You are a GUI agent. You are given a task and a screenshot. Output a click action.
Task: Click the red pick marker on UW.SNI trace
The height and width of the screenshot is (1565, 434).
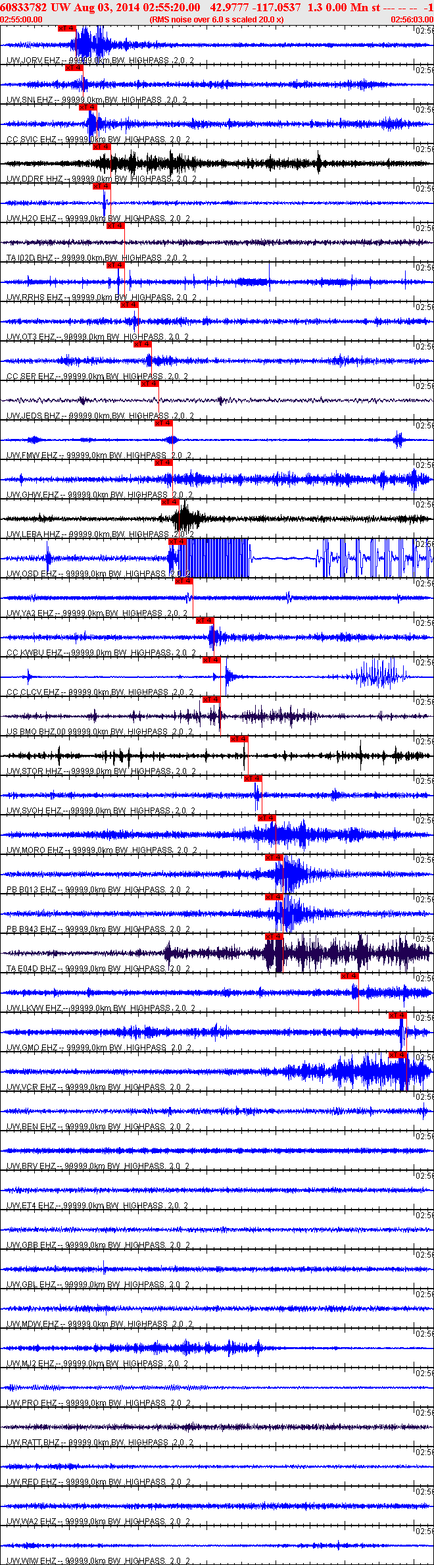tap(74, 68)
